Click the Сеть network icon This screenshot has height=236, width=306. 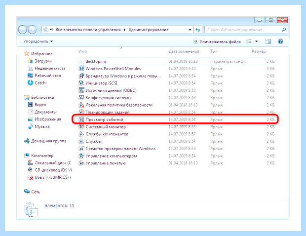pyautogui.click(x=27, y=192)
